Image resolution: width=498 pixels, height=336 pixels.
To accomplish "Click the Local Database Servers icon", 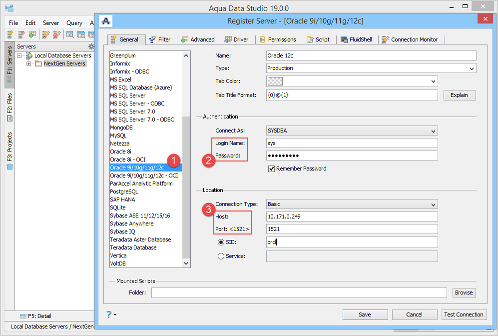I will [29, 55].
